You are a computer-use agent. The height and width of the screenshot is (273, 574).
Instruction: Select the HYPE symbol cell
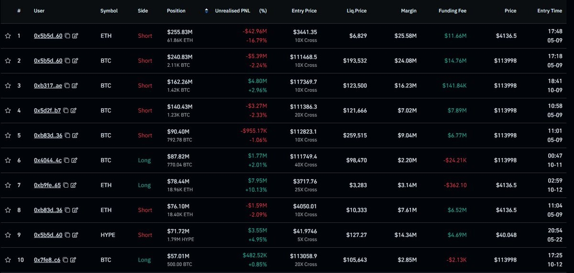pyautogui.click(x=108, y=235)
